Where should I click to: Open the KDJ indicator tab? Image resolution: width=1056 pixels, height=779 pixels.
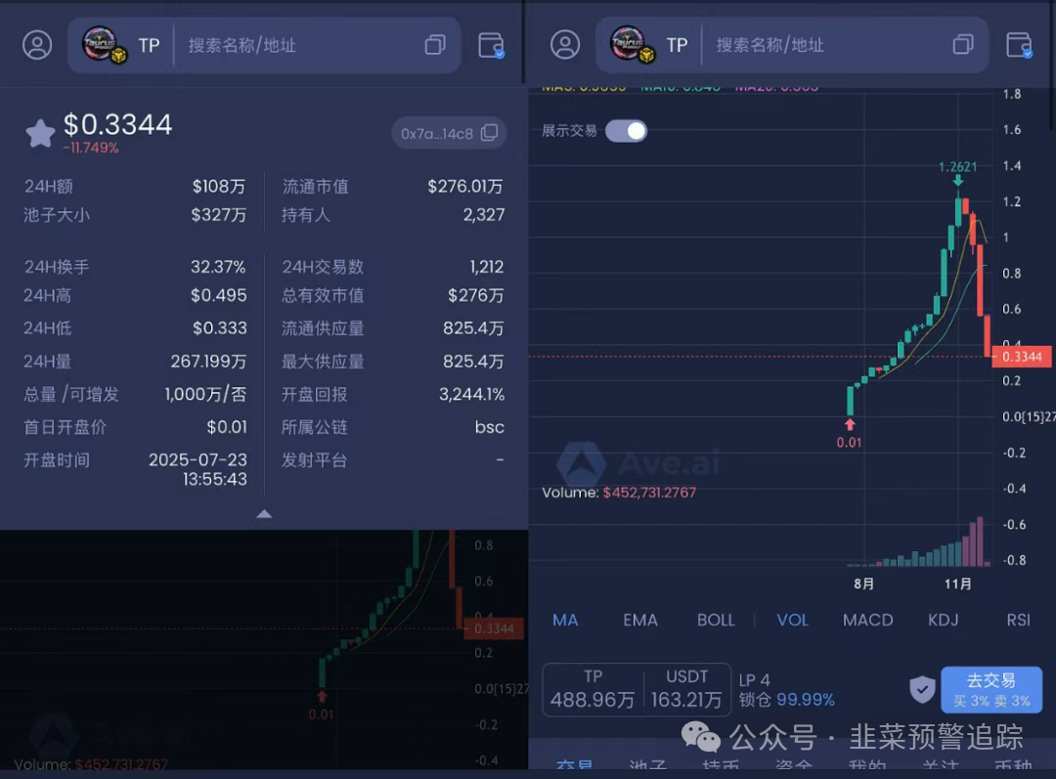(942, 620)
